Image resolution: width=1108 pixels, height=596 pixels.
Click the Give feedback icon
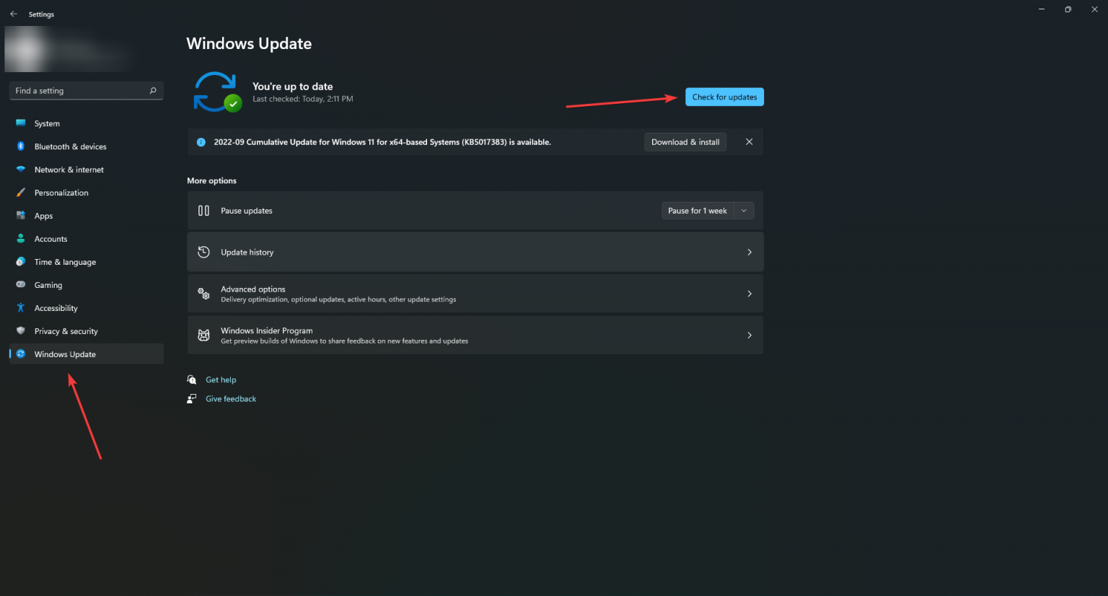tap(192, 398)
